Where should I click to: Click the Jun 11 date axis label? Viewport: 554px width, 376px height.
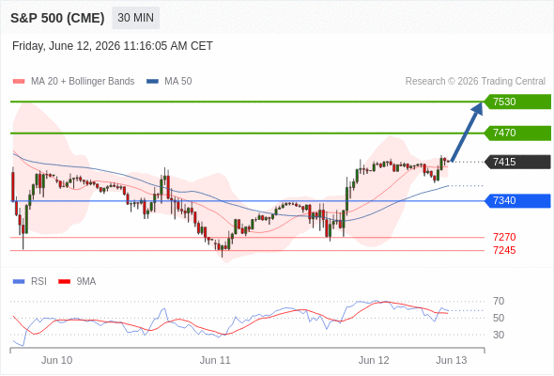point(215,360)
